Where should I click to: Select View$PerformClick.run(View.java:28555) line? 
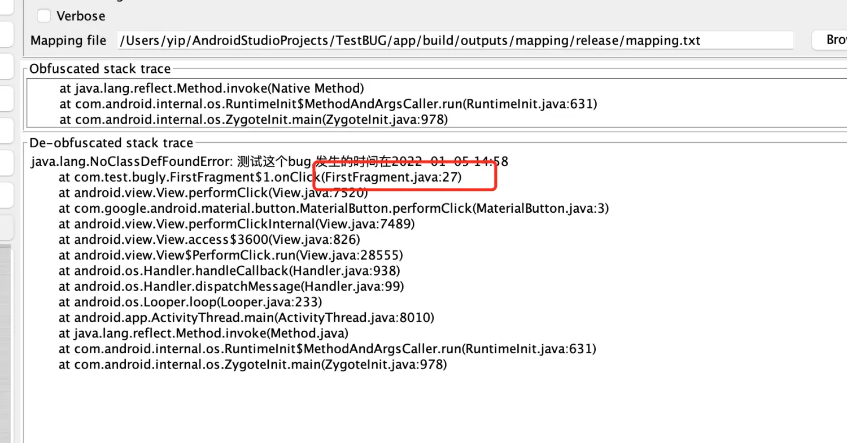(x=231, y=255)
